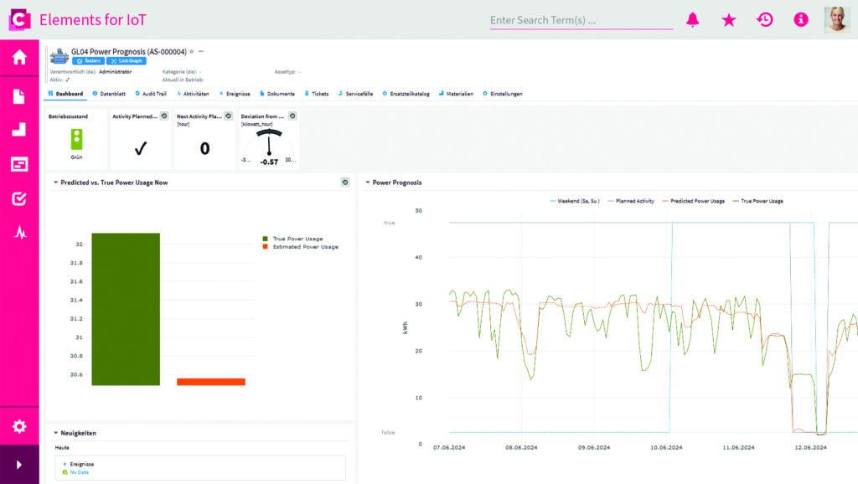Go to Home in the sidebar
This screenshot has width=858, height=484.
tap(19, 58)
